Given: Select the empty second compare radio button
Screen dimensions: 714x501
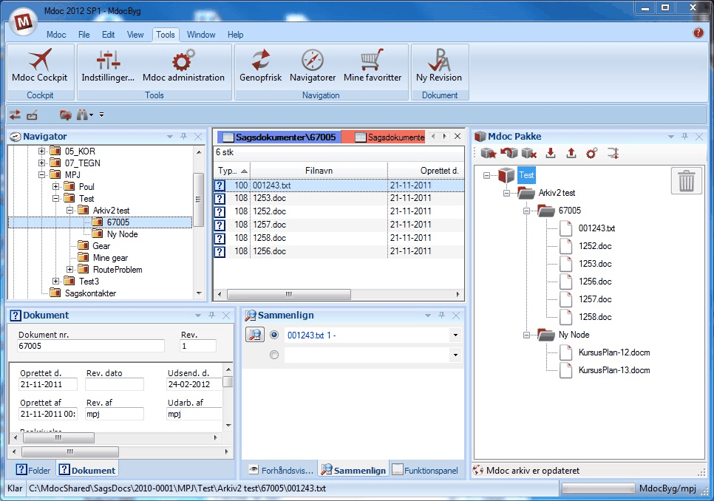Looking at the screenshot, I should (x=274, y=355).
